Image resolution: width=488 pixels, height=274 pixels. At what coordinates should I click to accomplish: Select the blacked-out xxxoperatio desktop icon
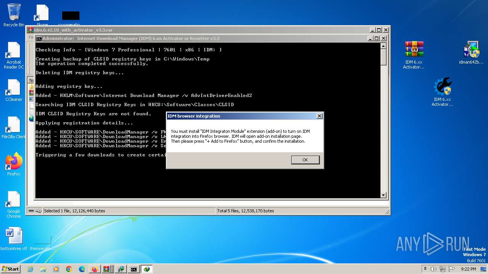pyautogui.click(x=71, y=17)
